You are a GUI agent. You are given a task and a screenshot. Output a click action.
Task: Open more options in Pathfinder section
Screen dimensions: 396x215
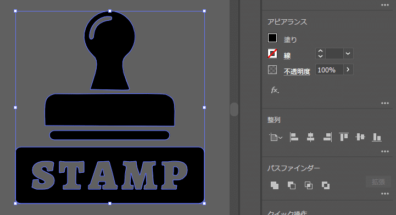(385, 194)
